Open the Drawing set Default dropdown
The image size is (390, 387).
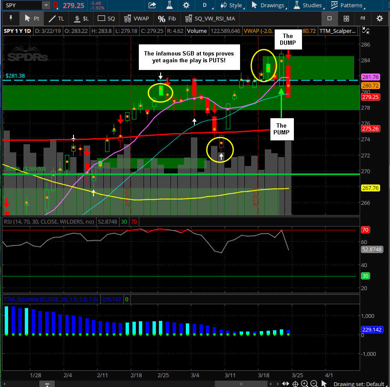(x=360, y=384)
